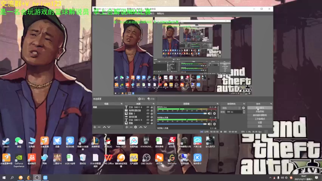This screenshot has width=322, height=181.
Task: Click the start recording (开始录制) button
Action: coord(260,111)
